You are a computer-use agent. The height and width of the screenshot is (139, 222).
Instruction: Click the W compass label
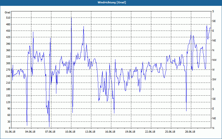(x=213, y=70)
